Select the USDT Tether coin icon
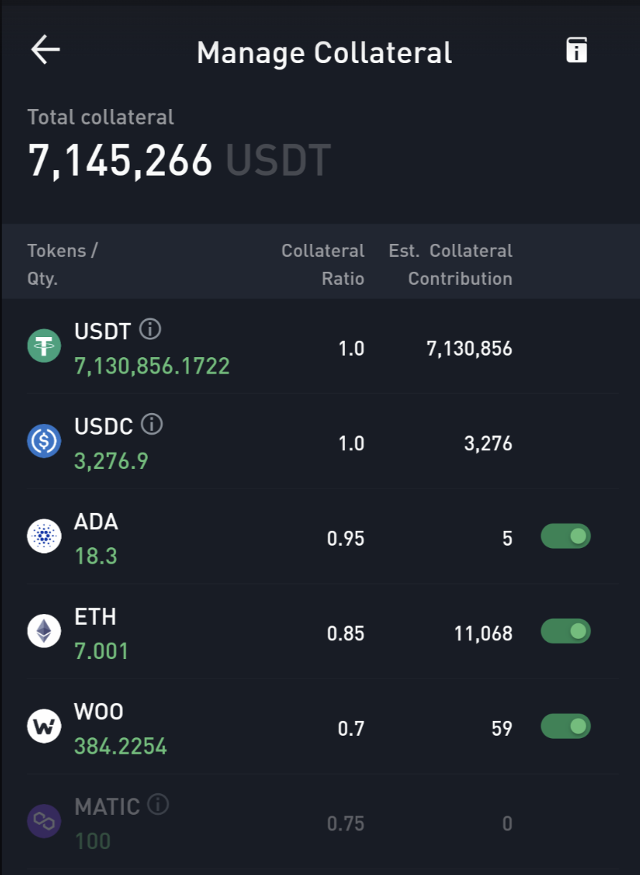 [44, 346]
